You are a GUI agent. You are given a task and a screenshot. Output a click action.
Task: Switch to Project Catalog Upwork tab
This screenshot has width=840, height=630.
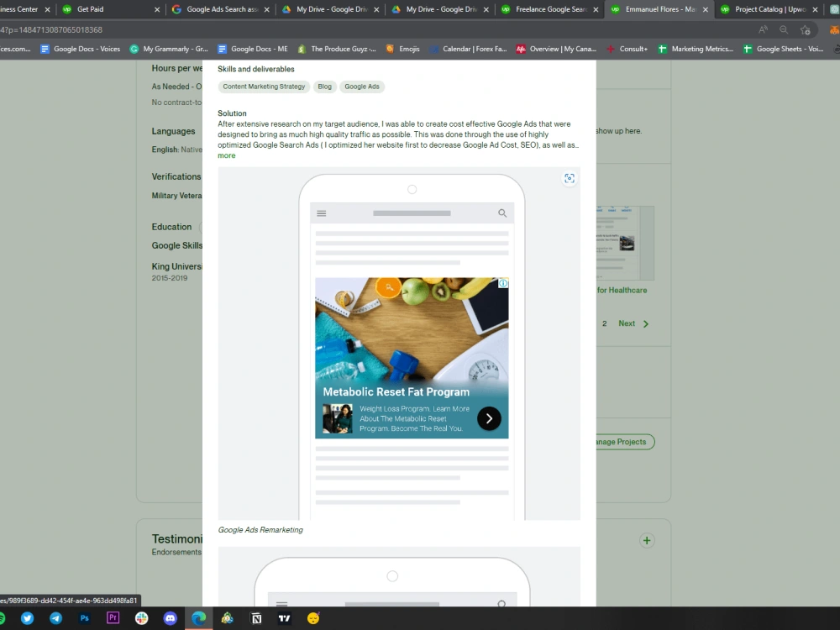(x=769, y=9)
